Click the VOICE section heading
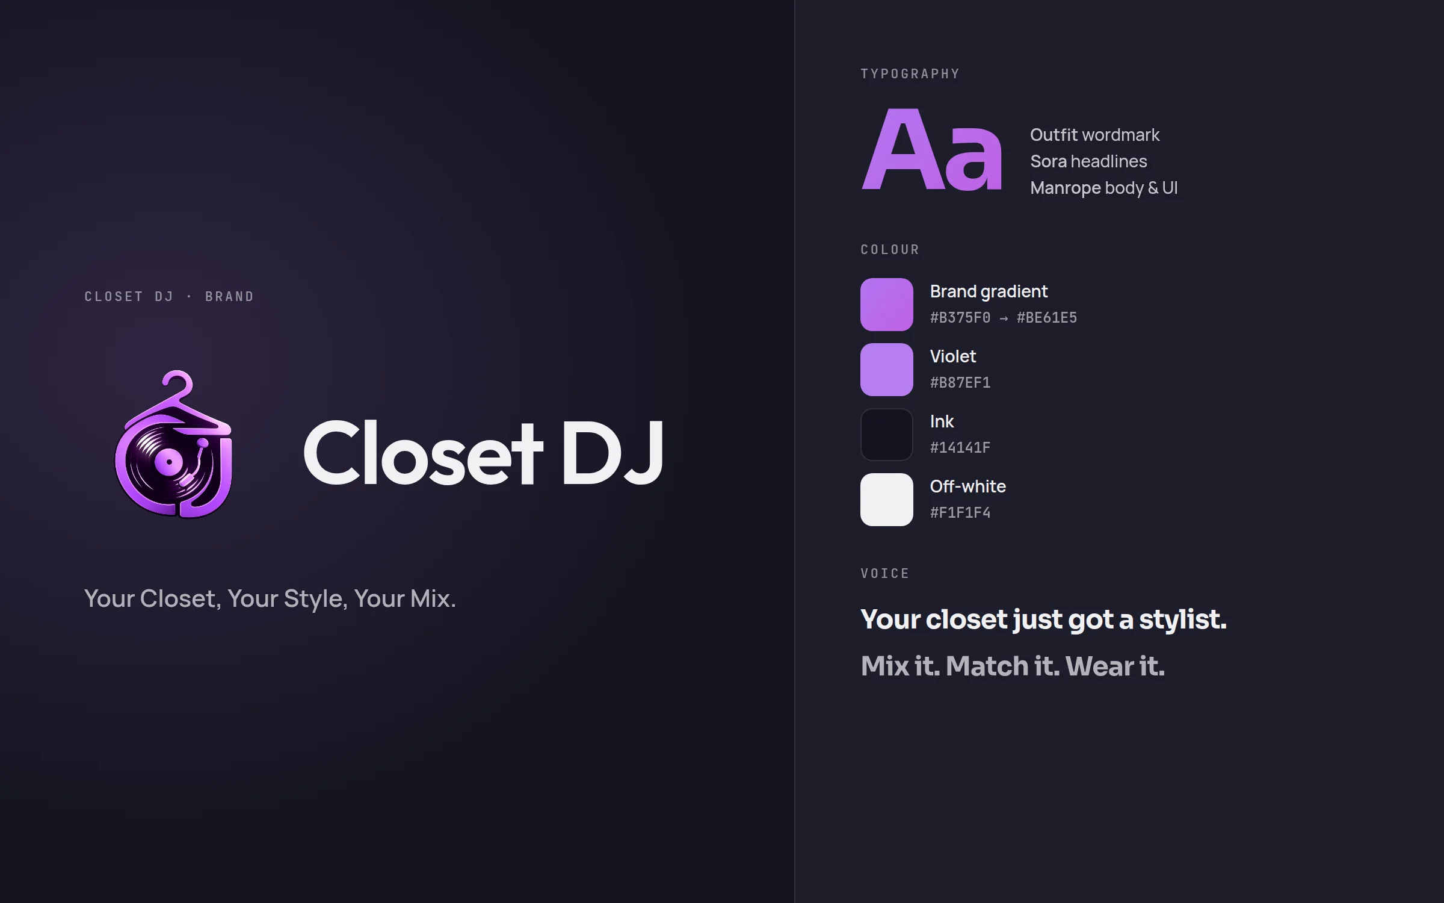1444x903 pixels. [x=884, y=573]
